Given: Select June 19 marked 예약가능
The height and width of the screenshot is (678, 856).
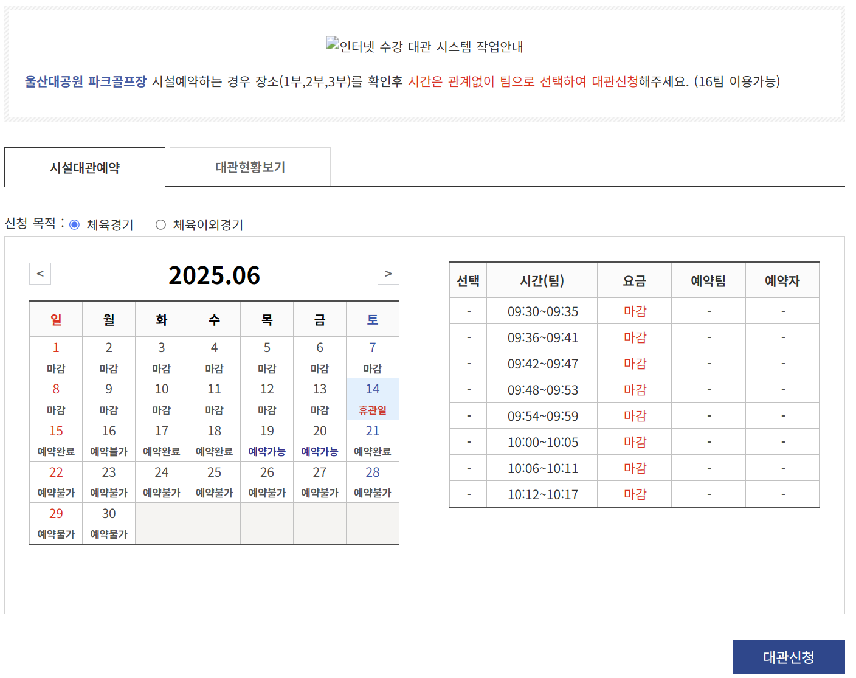Looking at the screenshot, I should click(x=266, y=440).
